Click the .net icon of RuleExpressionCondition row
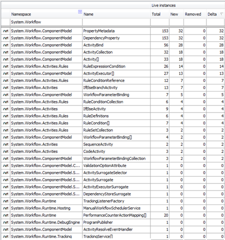Image resolution: width=225 pixels, height=240 pixels. [5, 66]
